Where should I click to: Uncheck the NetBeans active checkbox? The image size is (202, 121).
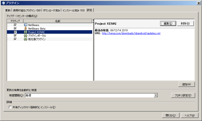(15, 25)
